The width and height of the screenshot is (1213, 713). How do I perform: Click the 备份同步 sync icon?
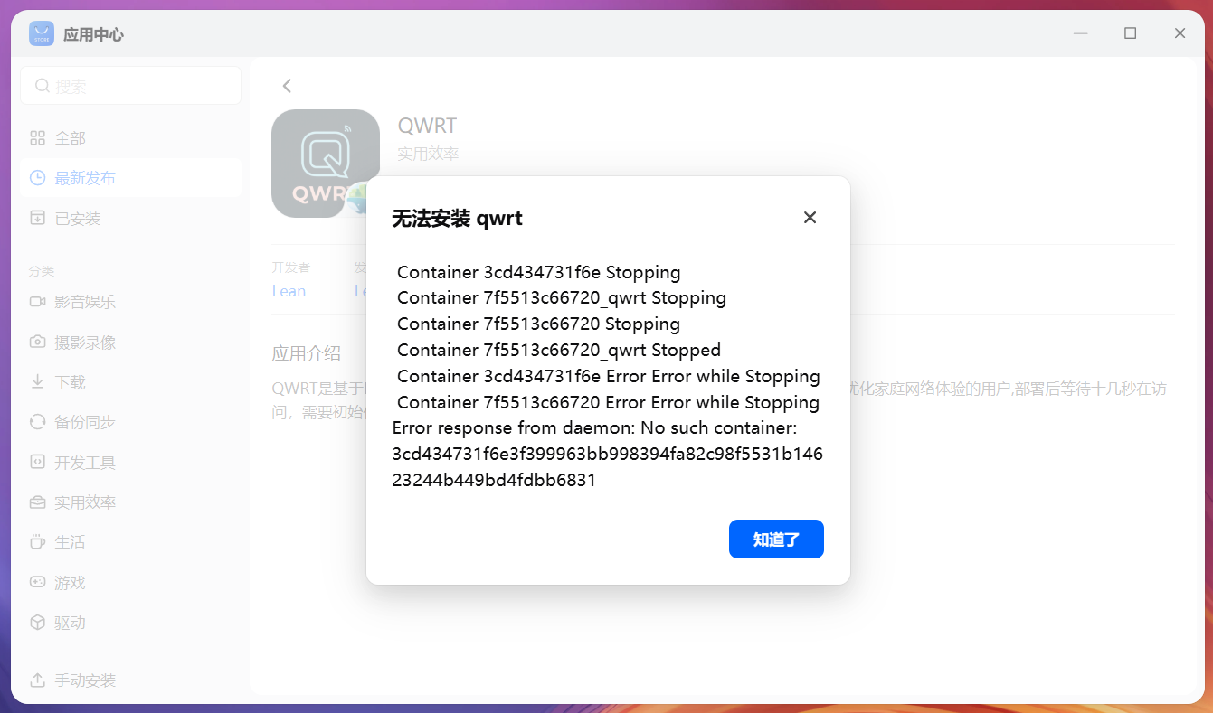pyautogui.click(x=37, y=422)
